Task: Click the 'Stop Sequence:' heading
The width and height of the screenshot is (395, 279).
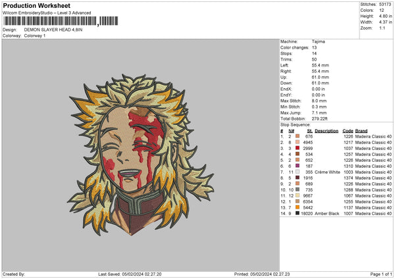Action: click(x=296, y=124)
